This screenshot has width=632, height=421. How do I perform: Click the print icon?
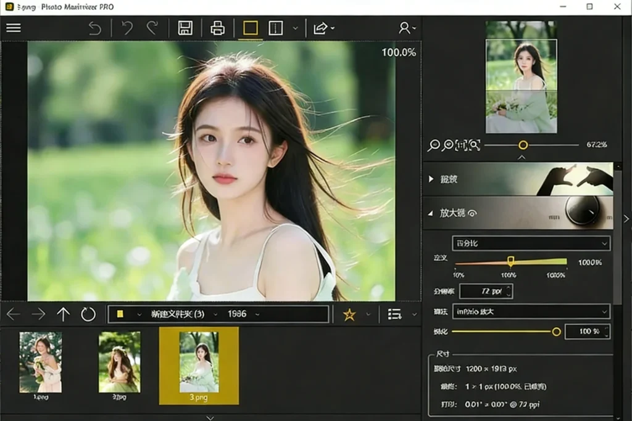click(x=217, y=28)
